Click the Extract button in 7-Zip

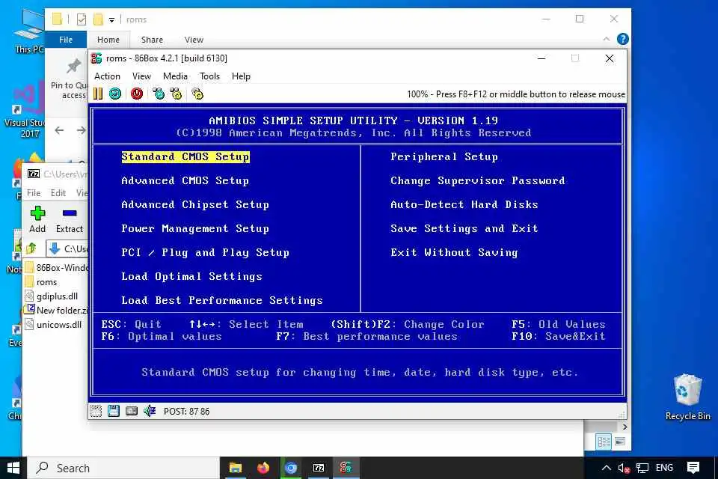click(69, 219)
